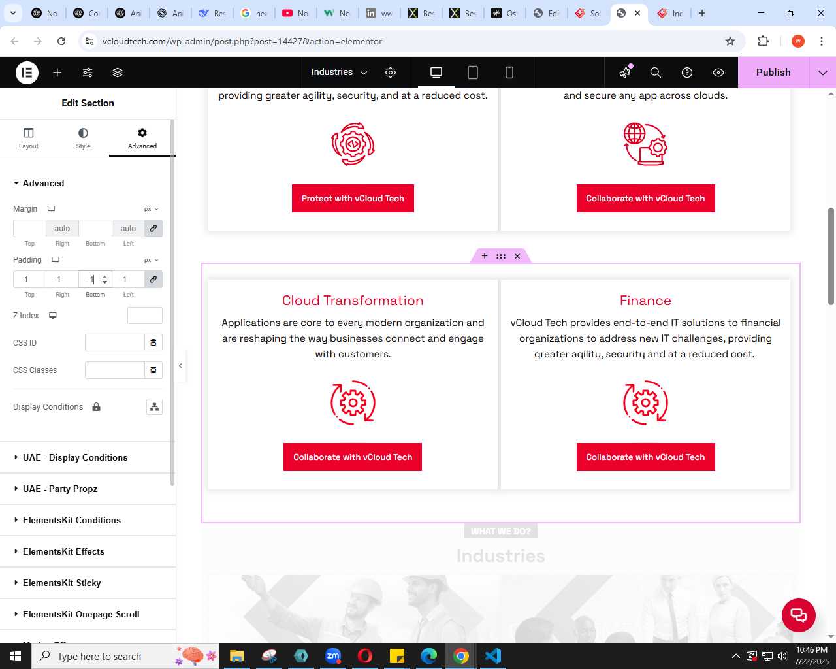Click the CSS Classes input field
Viewport: 836px width, 669px height.
click(x=114, y=370)
